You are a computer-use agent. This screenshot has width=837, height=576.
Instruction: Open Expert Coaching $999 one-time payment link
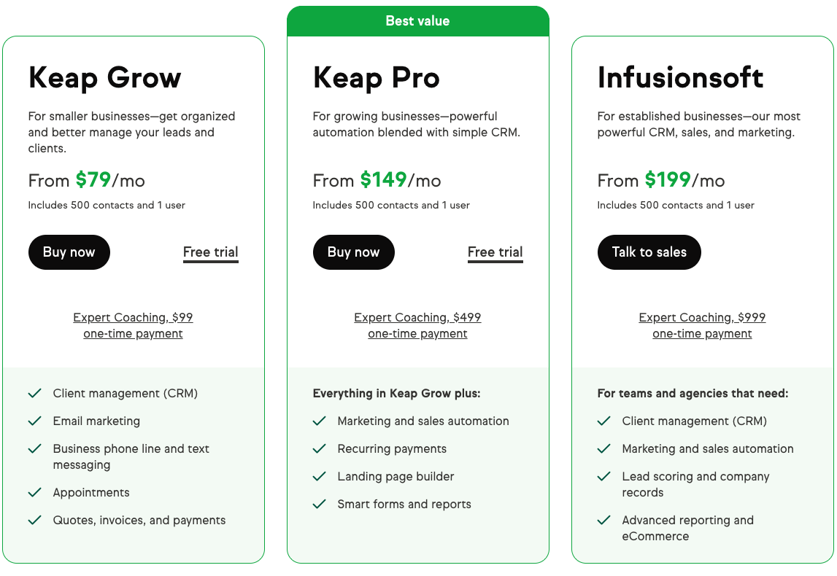(702, 326)
